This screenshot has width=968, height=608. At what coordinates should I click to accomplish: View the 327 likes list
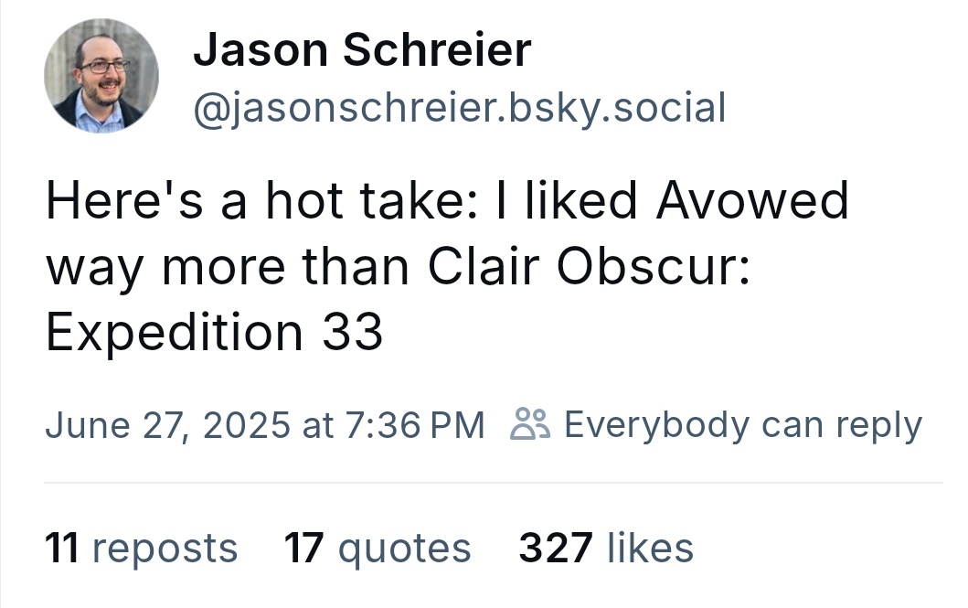(x=606, y=549)
